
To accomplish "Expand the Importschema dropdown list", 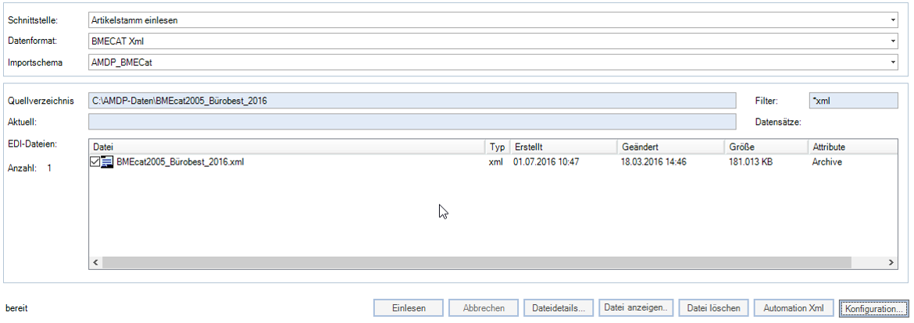I will [892, 62].
